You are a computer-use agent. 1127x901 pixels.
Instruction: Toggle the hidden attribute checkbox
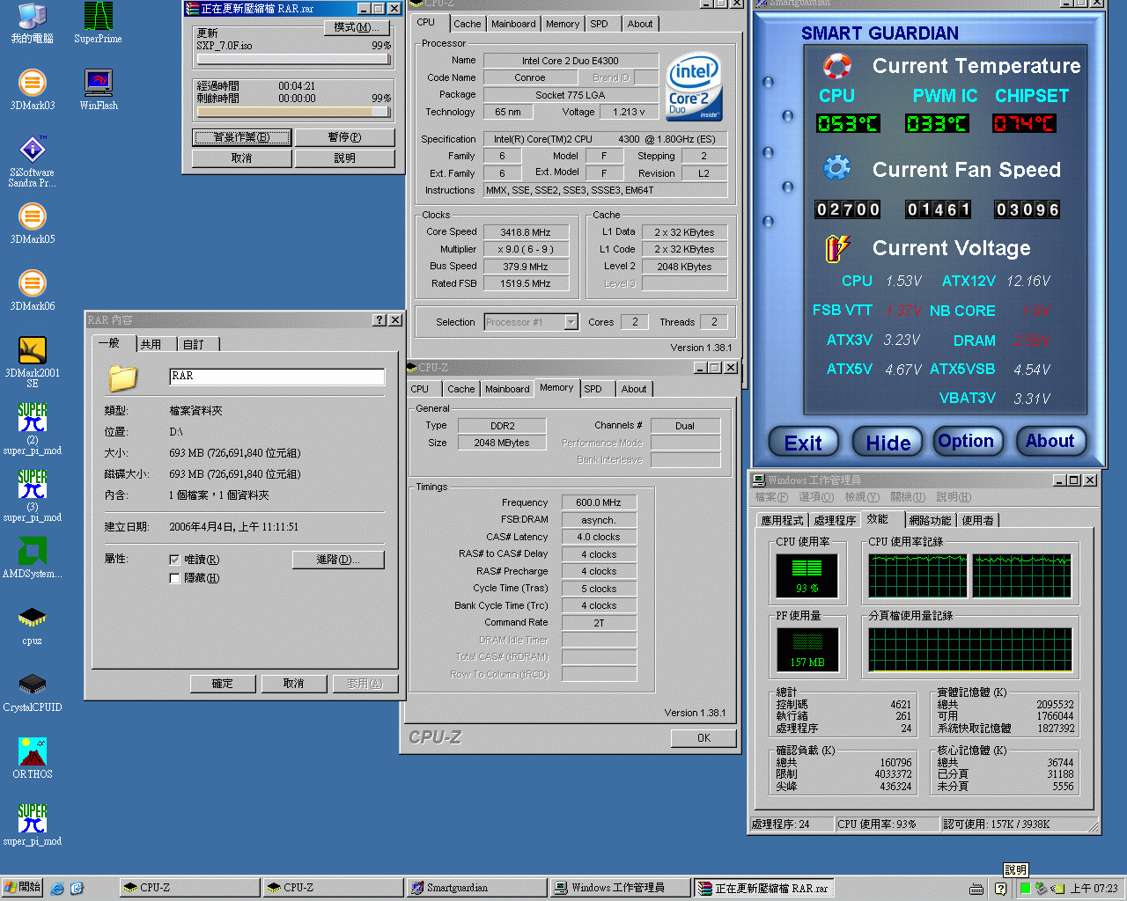pos(174,578)
